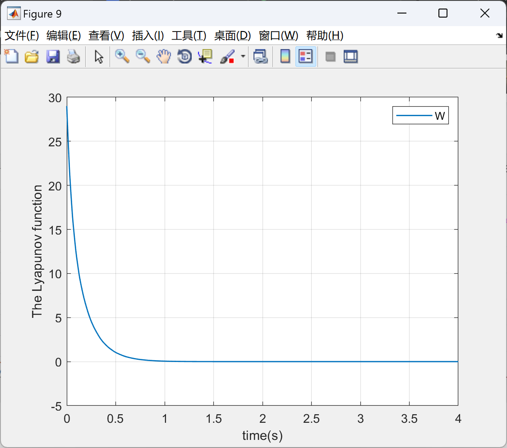This screenshot has height=448, width=507.
Task: Open the 编辑(E) menu
Action: [63, 36]
